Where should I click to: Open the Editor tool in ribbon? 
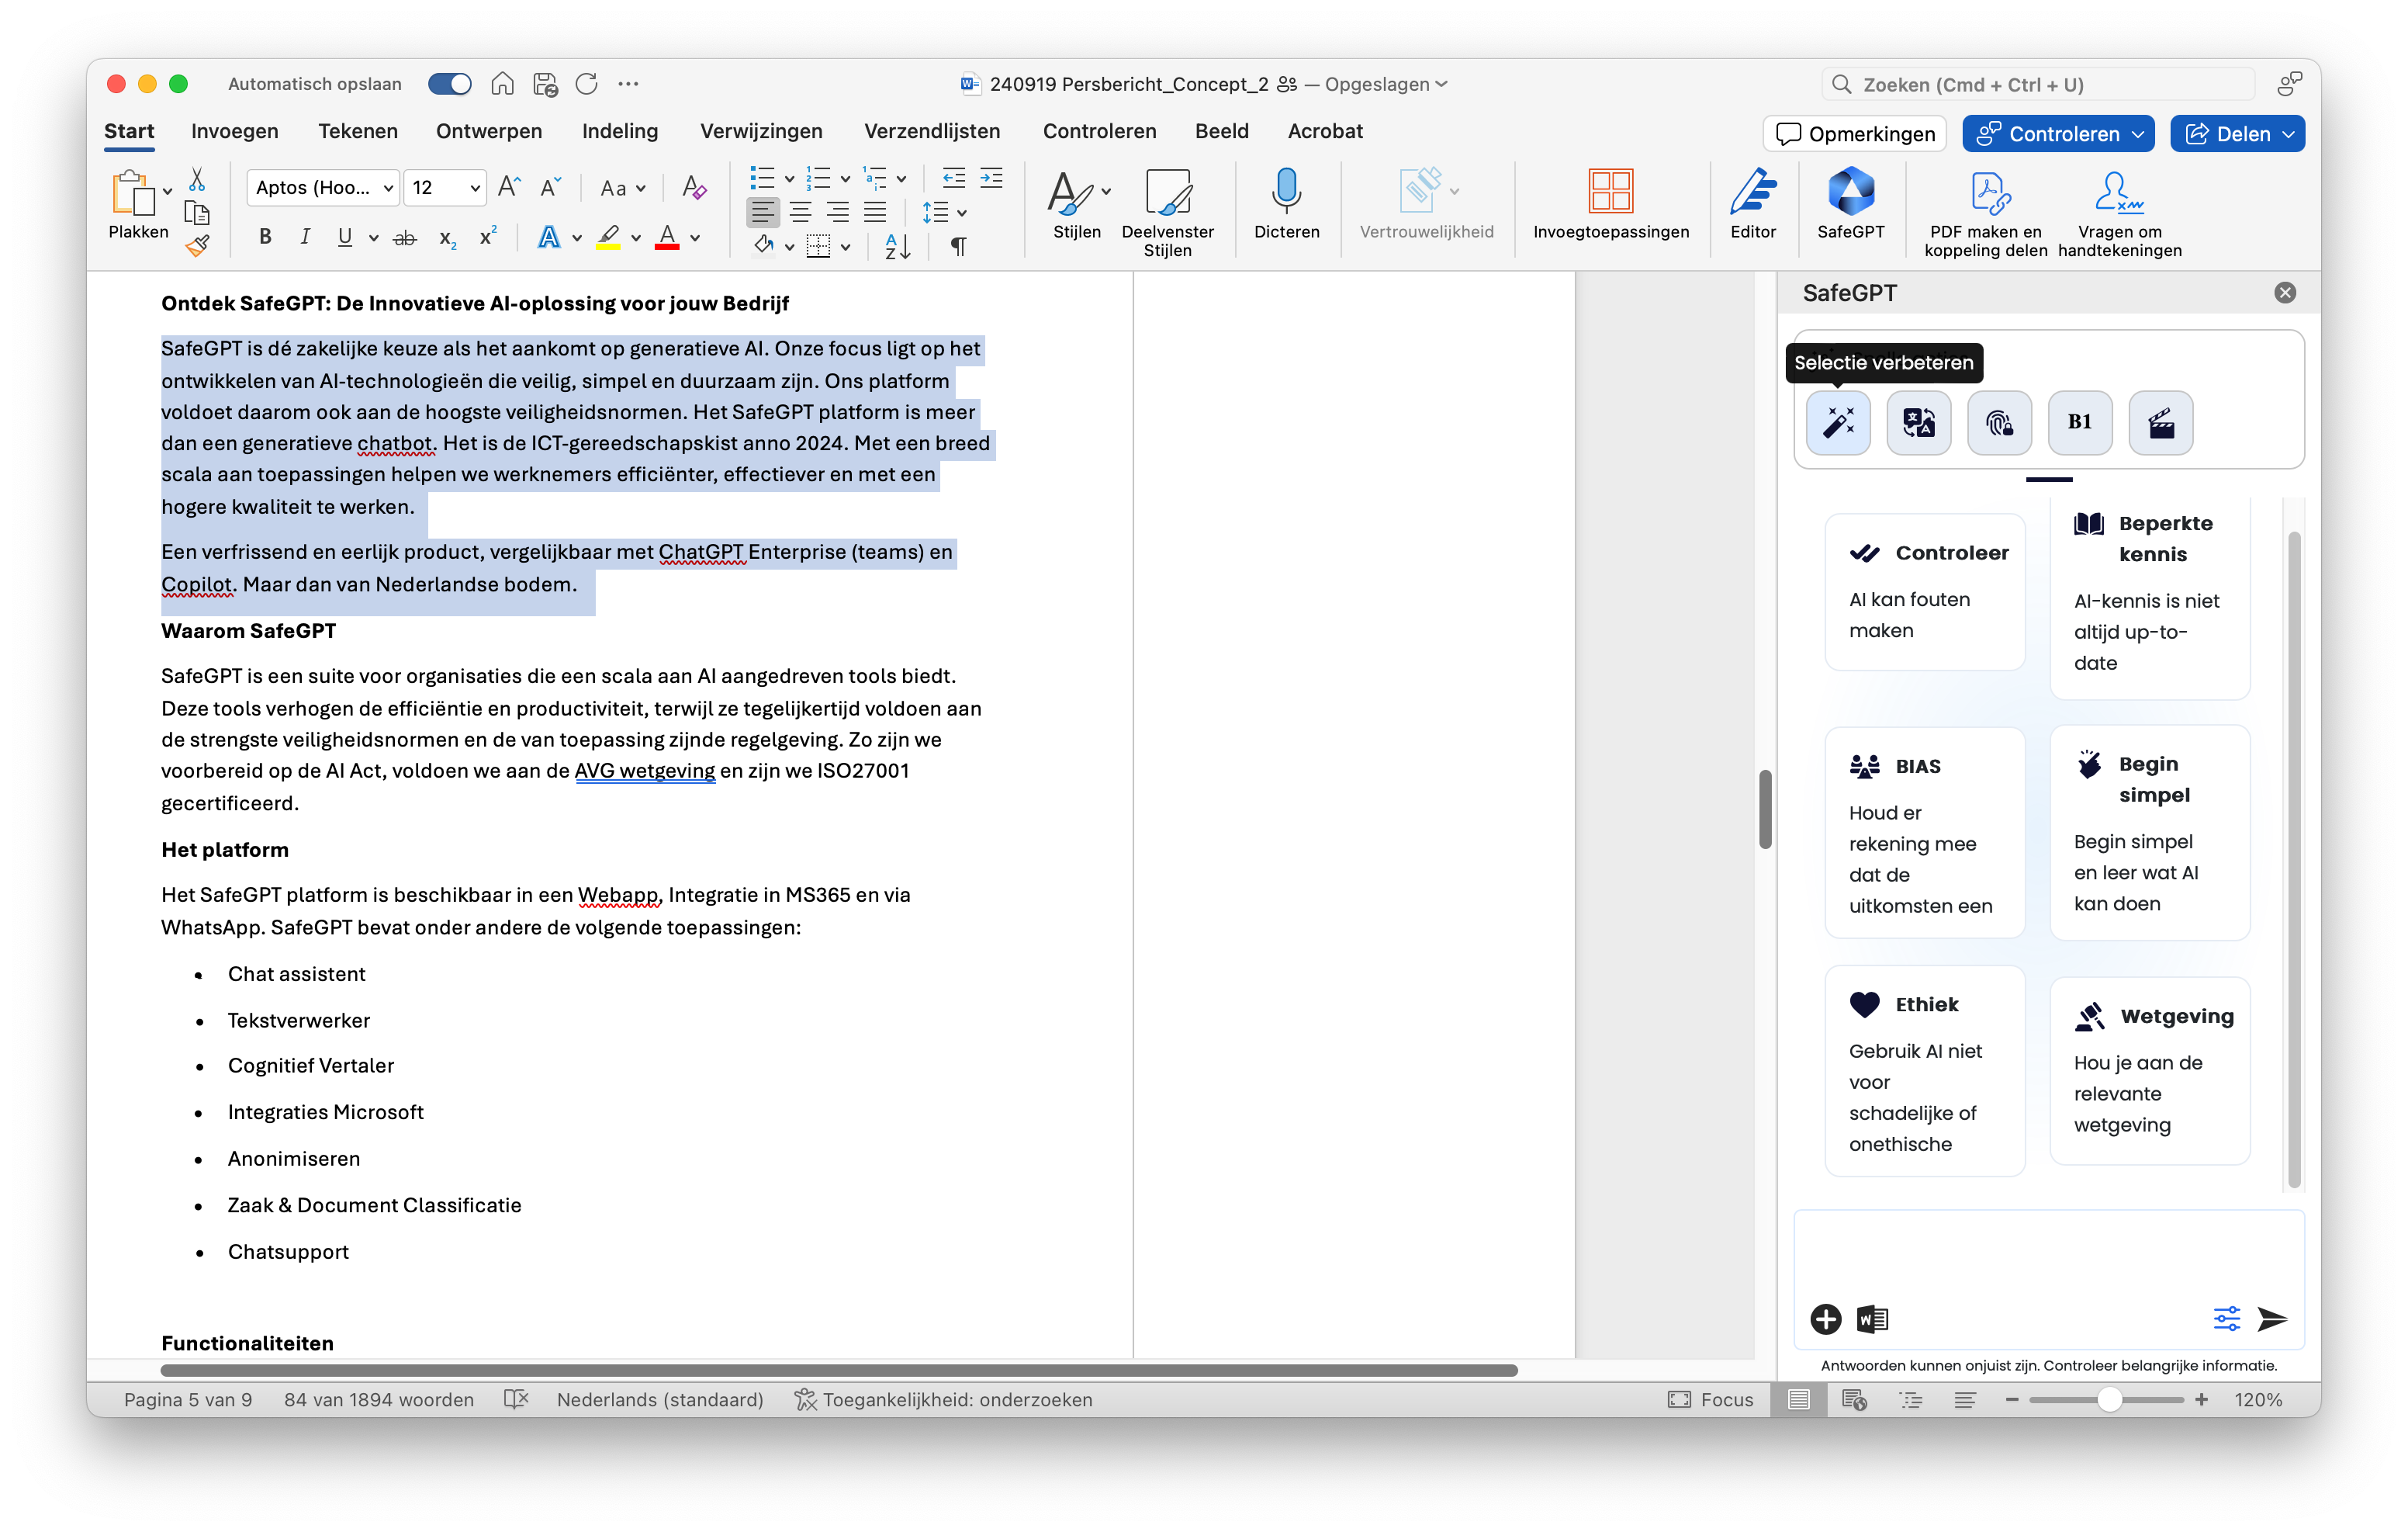pos(1753,204)
